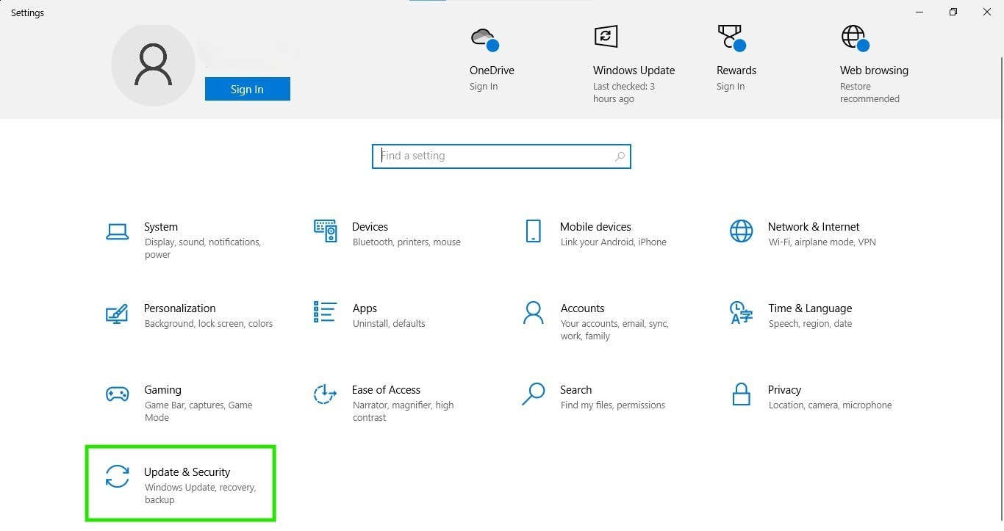The width and height of the screenshot is (1004, 531).
Task: Click the Accounts person icon
Action: click(x=533, y=312)
